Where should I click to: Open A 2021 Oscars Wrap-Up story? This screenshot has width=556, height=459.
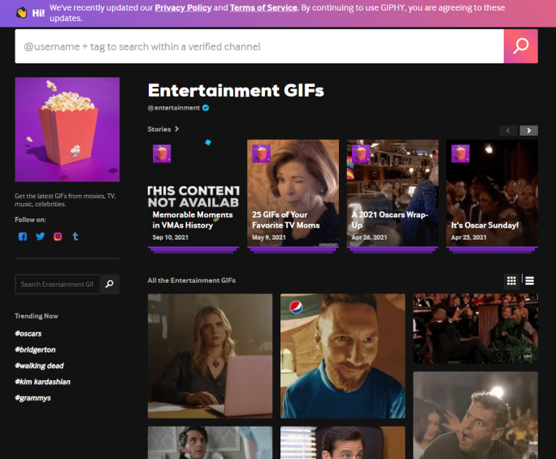click(x=393, y=194)
